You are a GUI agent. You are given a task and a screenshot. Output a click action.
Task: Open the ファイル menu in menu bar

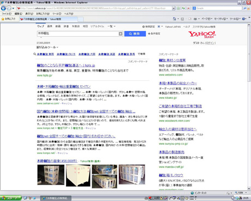pyautogui.click(x=7, y=14)
